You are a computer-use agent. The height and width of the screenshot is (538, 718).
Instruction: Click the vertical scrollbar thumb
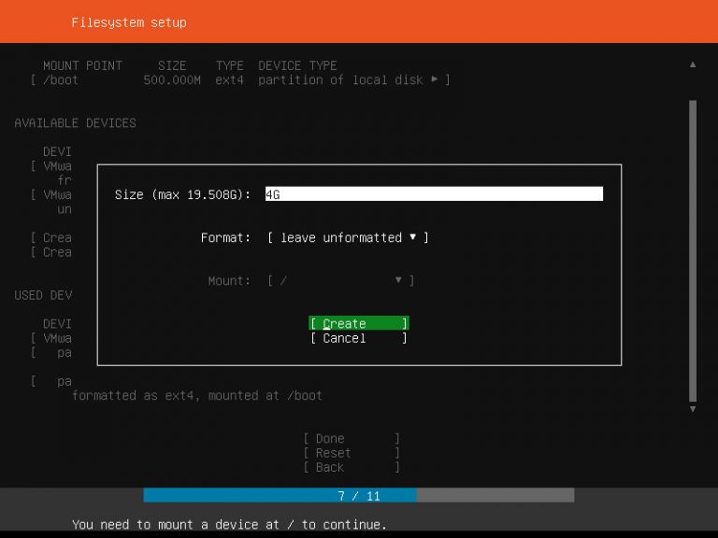tap(693, 250)
